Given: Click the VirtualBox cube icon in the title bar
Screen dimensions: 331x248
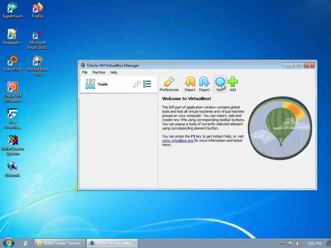Looking at the screenshot, I should (x=83, y=65).
